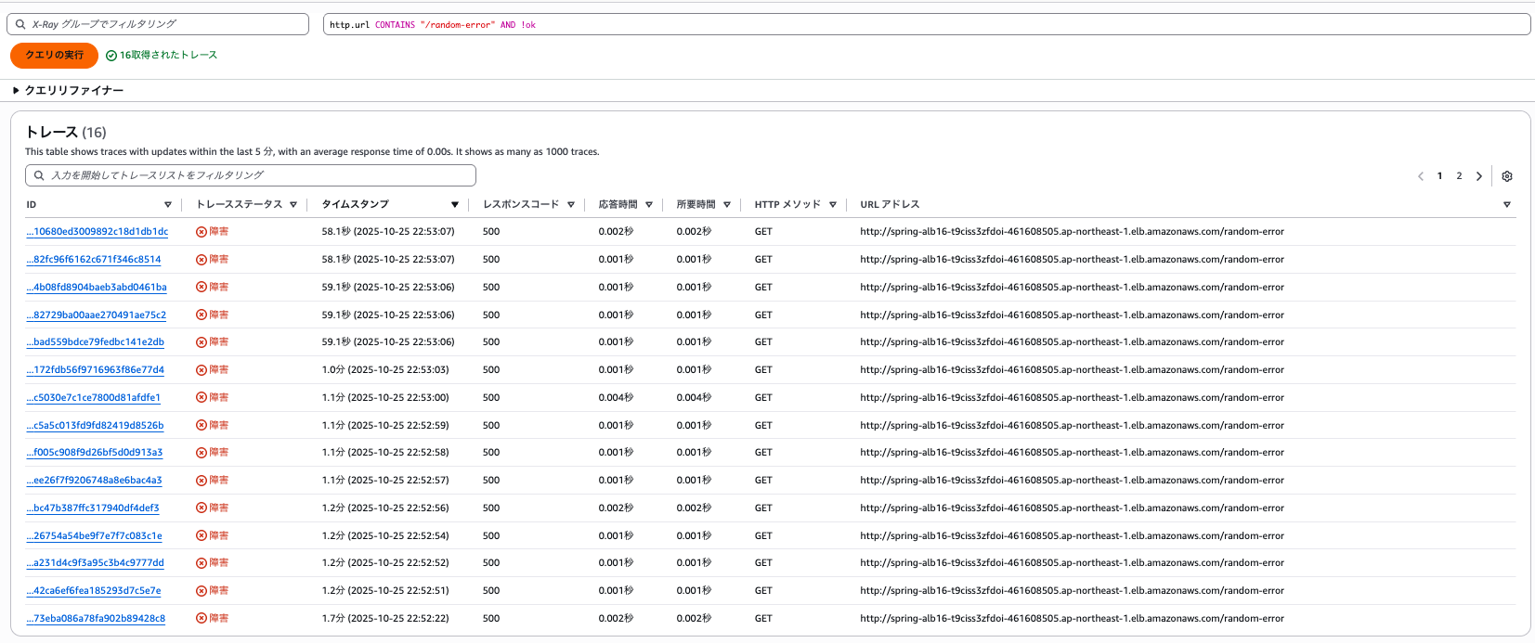Focus the X-Ray group filter field
The image size is (1535, 643).
[158, 24]
